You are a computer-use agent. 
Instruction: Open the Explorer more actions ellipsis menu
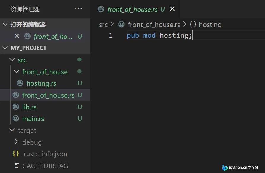click(79, 9)
